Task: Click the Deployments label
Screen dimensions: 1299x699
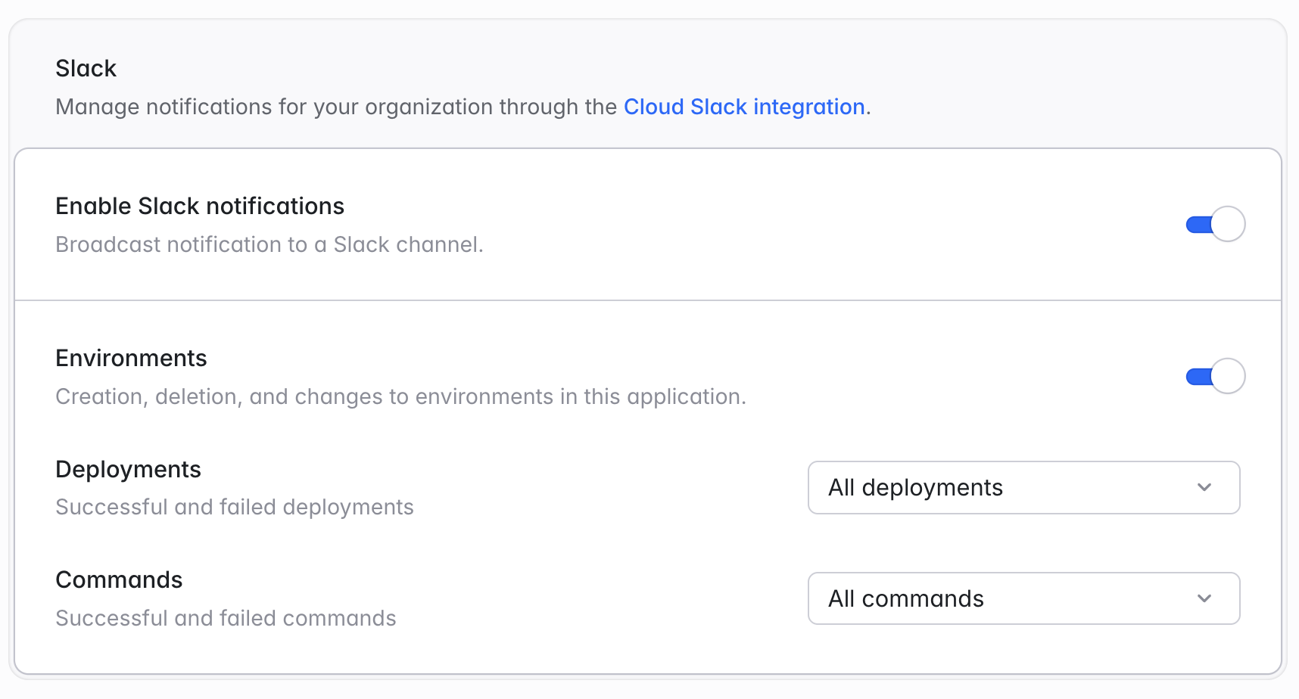Action: pyautogui.click(x=129, y=470)
